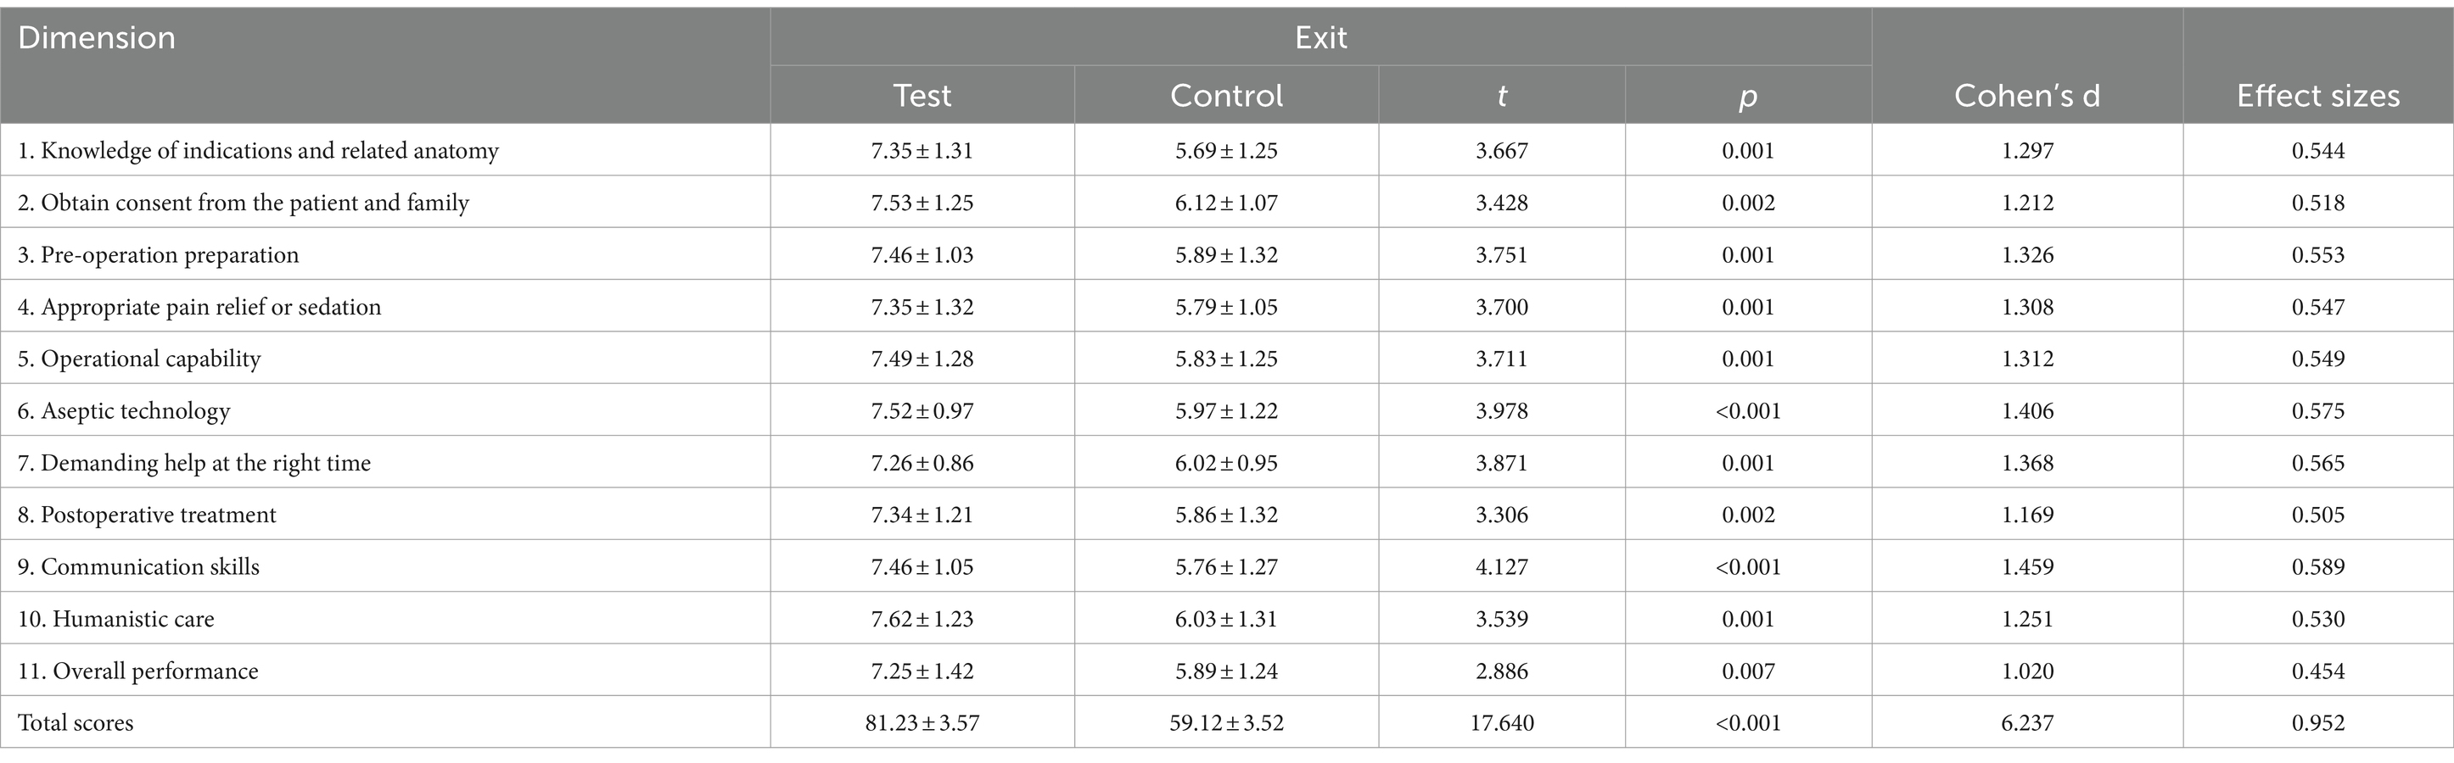Select the Cohen's d column header
Screen dimensions: 2454x763
(2026, 95)
